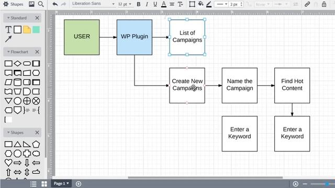Click the zoom out minus button
Viewport: 335px width, 188px height.
tap(305, 184)
